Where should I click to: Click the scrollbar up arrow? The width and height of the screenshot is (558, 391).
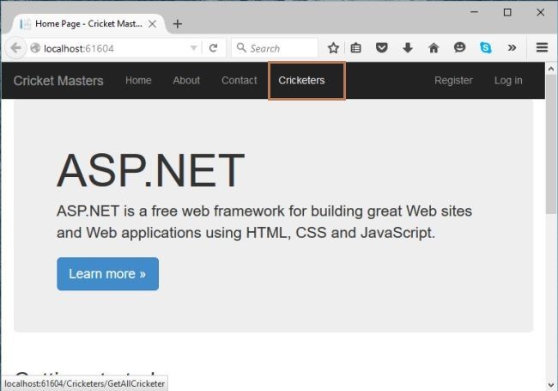coord(551,69)
